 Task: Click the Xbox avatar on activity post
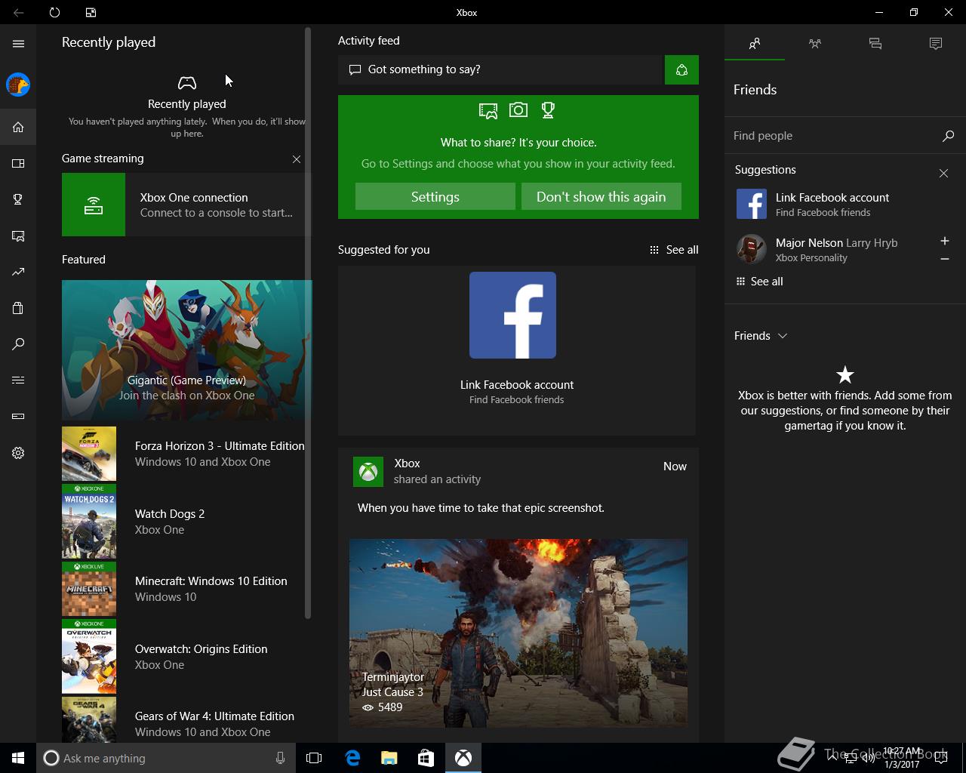pos(368,472)
